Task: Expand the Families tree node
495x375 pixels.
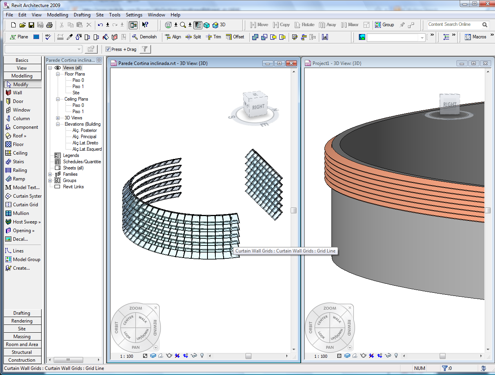Action: coord(50,174)
